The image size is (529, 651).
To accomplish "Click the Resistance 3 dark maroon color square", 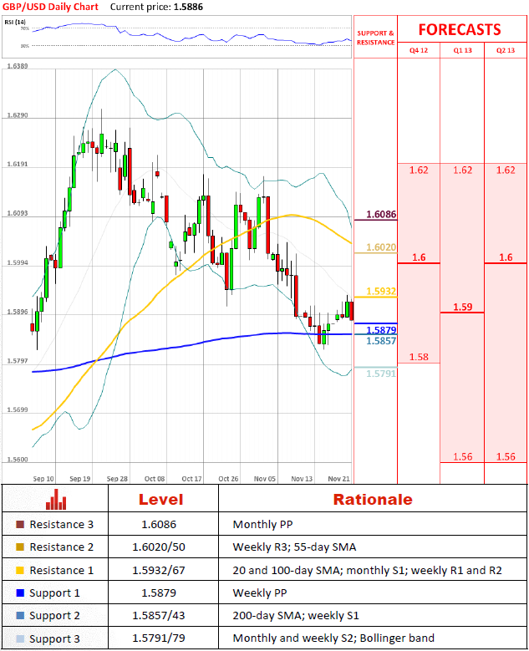I will pos(20,525).
